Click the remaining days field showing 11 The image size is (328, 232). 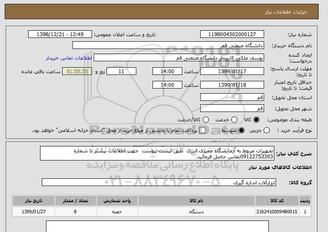coord(121,71)
